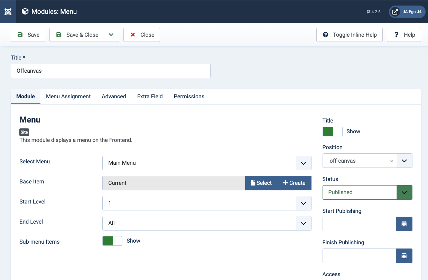This screenshot has width=428, height=280.
Task: Click the Title input field
Action: tap(110, 71)
